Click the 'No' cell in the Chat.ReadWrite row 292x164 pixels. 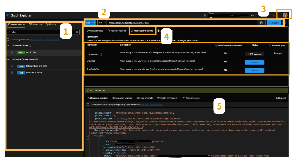tap(225, 70)
